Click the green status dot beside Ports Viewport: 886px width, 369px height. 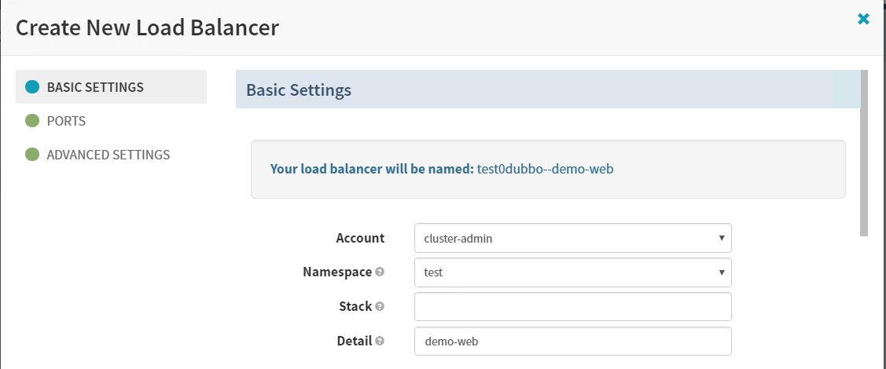(32, 122)
